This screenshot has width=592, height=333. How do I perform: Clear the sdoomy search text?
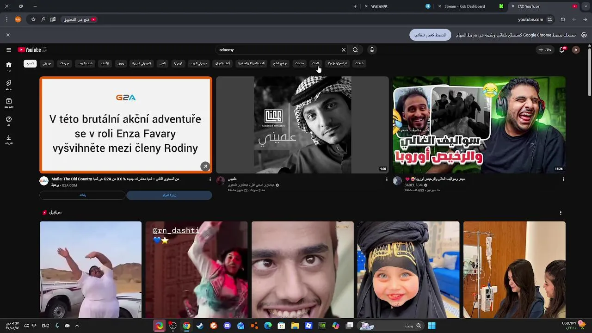tap(344, 50)
